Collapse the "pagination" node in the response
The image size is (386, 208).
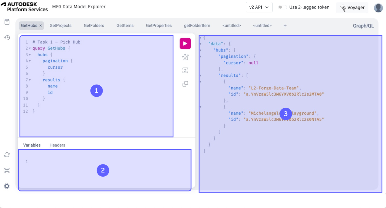tap(200, 56)
